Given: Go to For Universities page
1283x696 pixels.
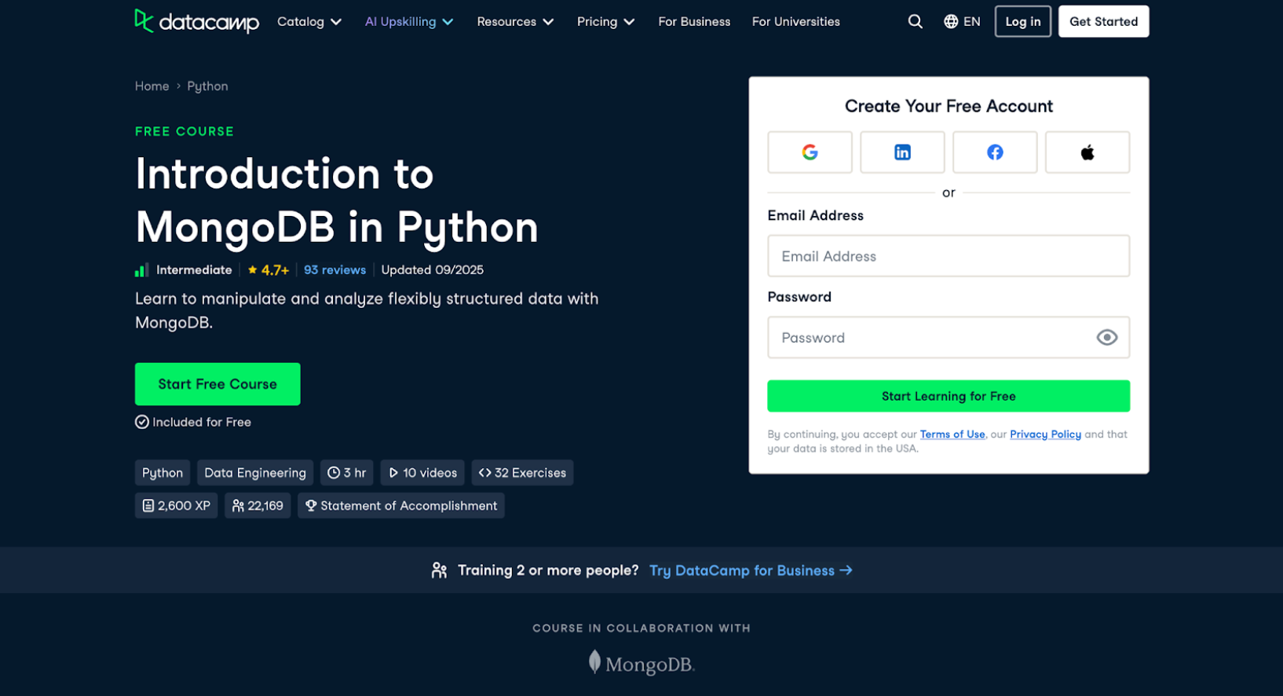Looking at the screenshot, I should point(795,21).
